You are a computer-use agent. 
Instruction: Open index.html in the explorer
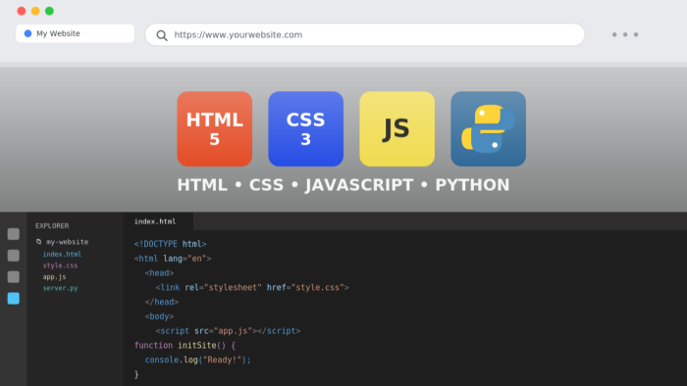pyautogui.click(x=62, y=254)
